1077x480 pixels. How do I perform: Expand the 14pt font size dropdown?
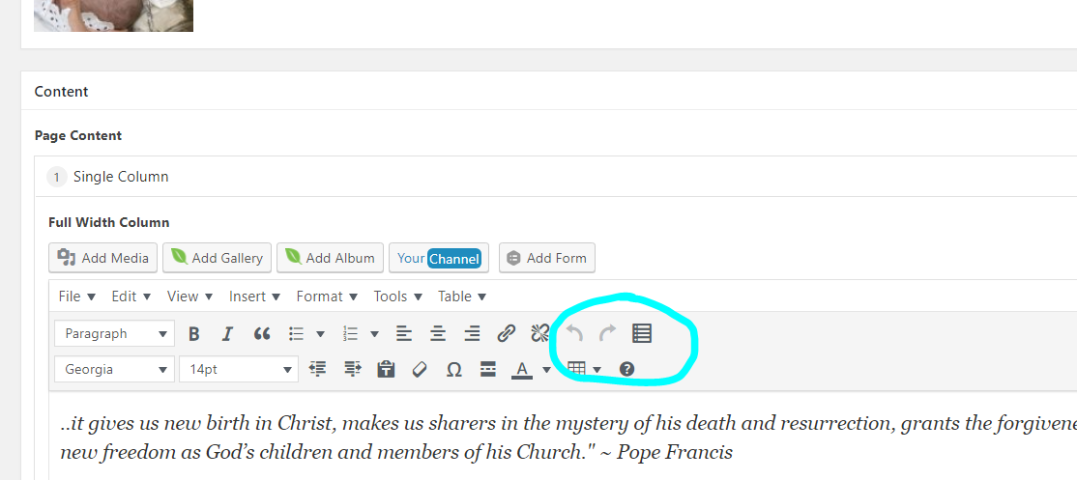coord(239,369)
